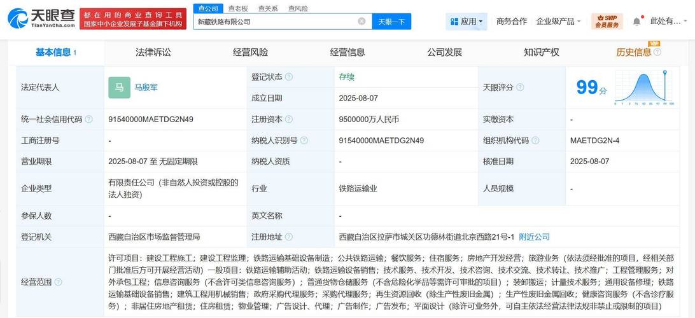Viewport: 695px width, 318px height.
Task: Open the 经营信息 tab
Action: pyautogui.click(x=347, y=52)
